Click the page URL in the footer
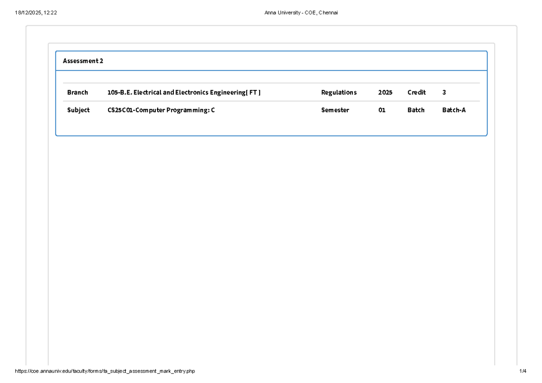Screen dimensions: 542x383 105,371
